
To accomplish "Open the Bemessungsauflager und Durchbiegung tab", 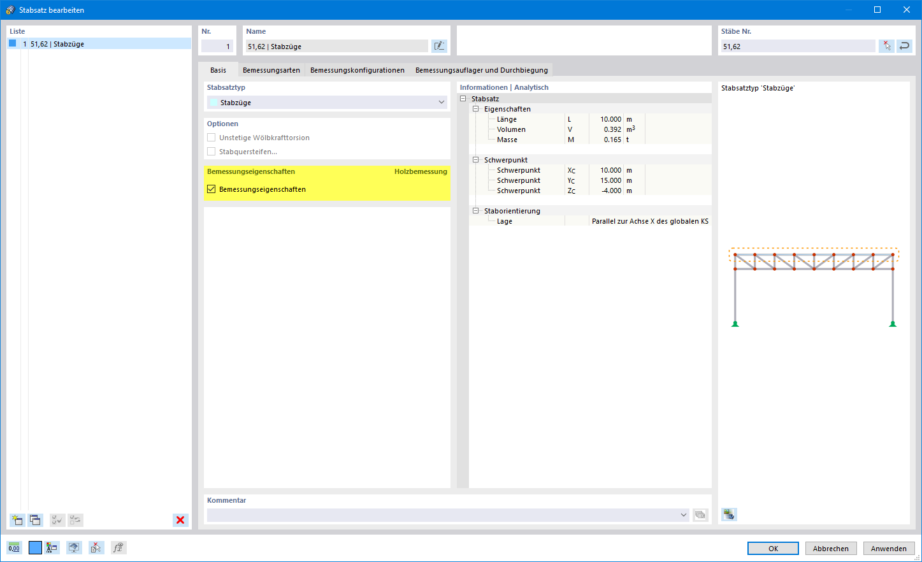I will coord(482,70).
